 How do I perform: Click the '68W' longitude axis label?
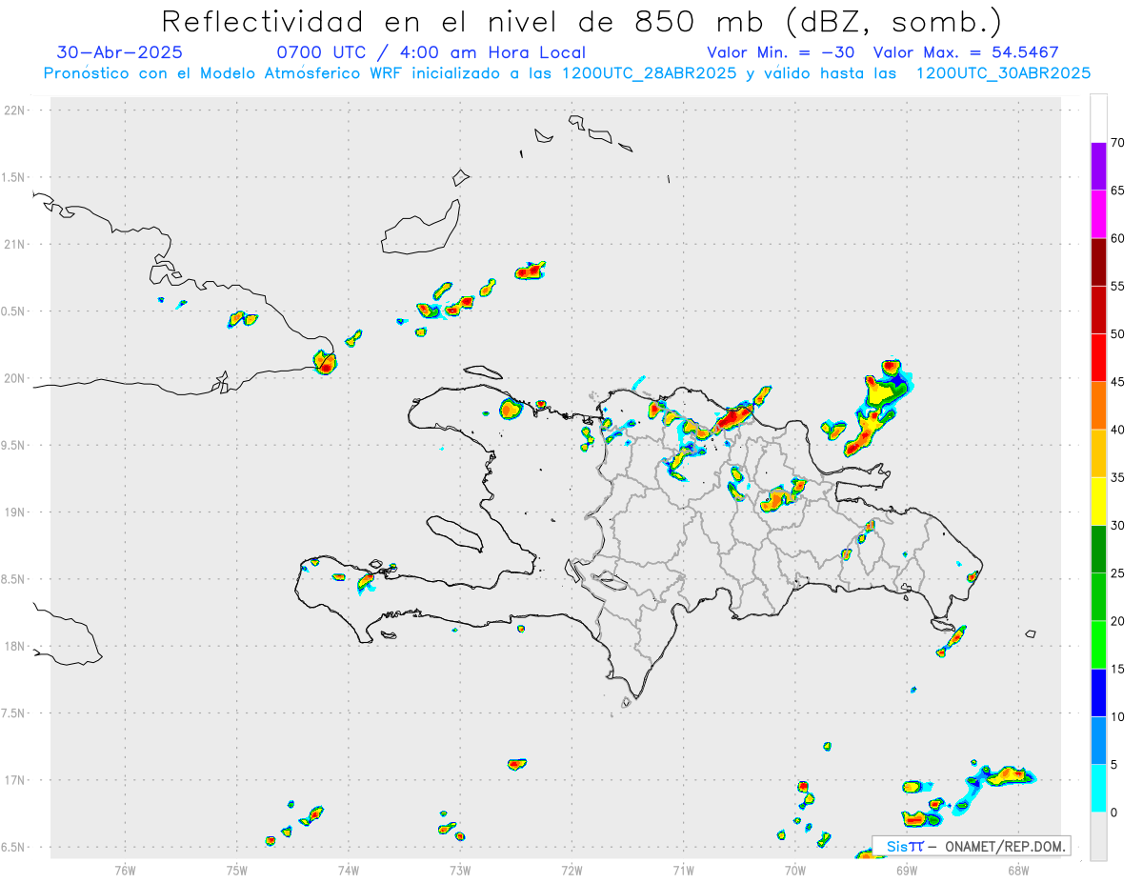point(1017,869)
